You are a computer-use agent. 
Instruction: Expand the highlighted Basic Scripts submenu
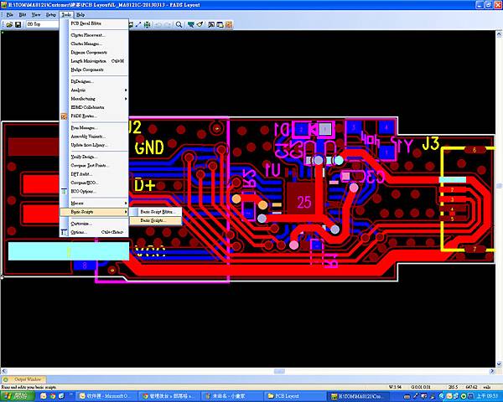(x=94, y=212)
